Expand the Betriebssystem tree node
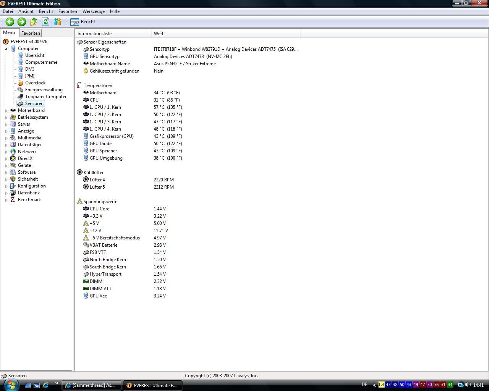Viewport: 495px width, 391px height. tap(6, 118)
